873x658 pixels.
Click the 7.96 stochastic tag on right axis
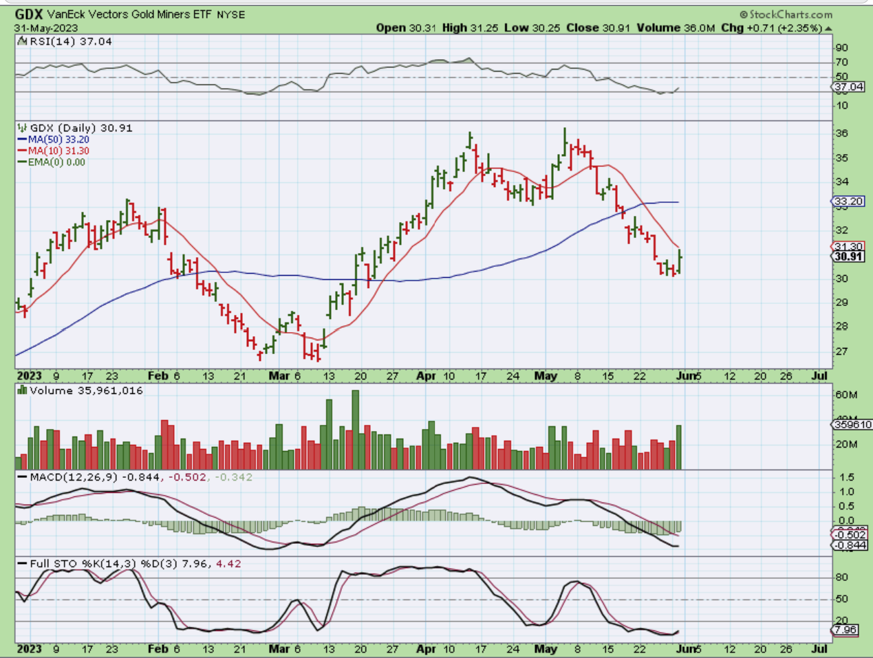845,630
